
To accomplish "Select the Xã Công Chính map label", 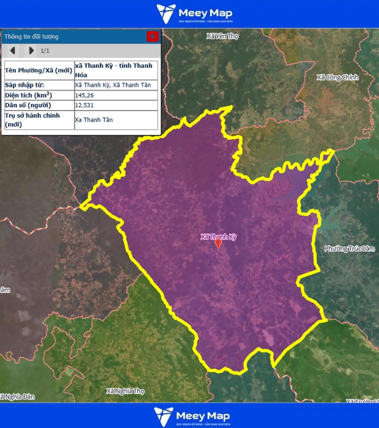I will pyautogui.click(x=337, y=78).
